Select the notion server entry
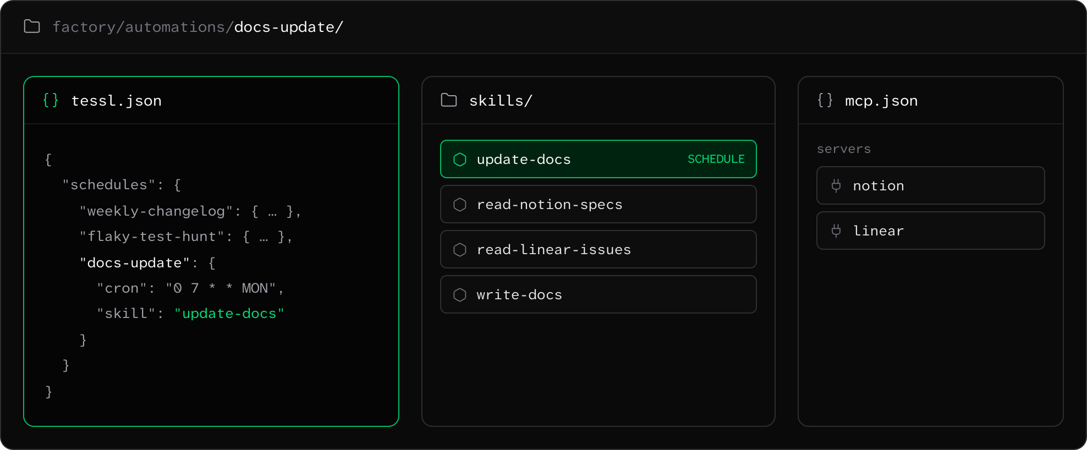 pyautogui.click(x=931, y=185)
